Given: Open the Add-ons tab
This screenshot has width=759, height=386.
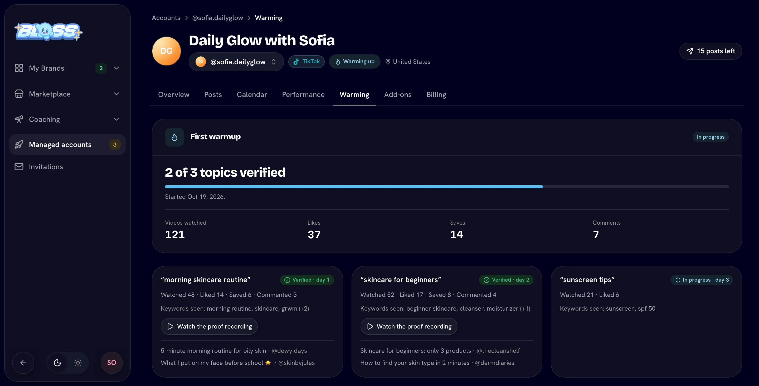Looking at the screenshot, I should (398, 95).
